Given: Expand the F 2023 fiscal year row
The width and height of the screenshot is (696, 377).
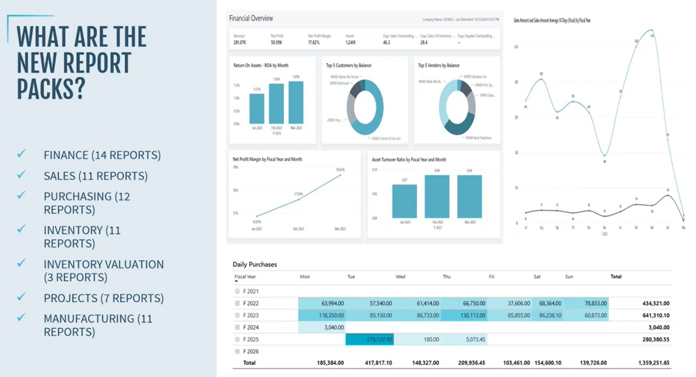Looking at the screenshot, I should [237, 315].
